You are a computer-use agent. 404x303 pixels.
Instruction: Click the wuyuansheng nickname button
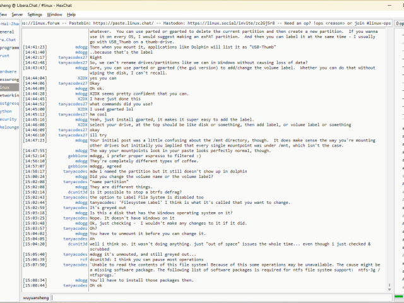25,297
